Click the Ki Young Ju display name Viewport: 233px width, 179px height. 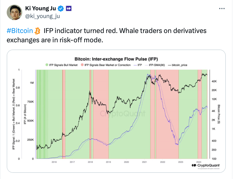click(x=40, y=9)
